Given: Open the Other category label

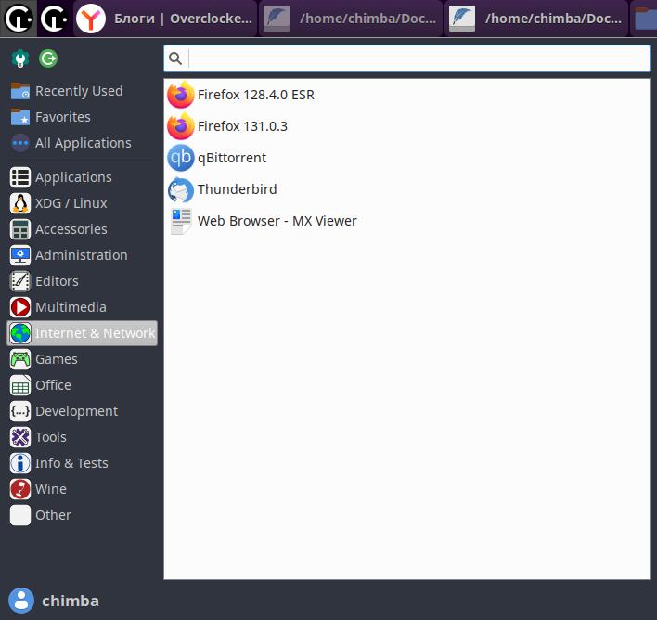Looking at the screenshot, I should click(x=53, y=515).
